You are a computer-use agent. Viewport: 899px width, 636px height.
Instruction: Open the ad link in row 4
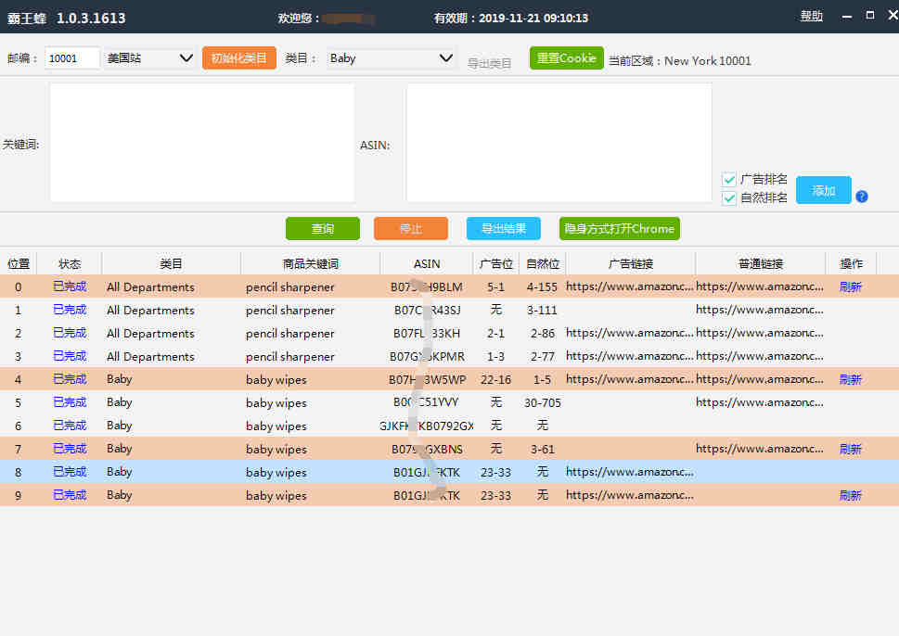(630, 379)
